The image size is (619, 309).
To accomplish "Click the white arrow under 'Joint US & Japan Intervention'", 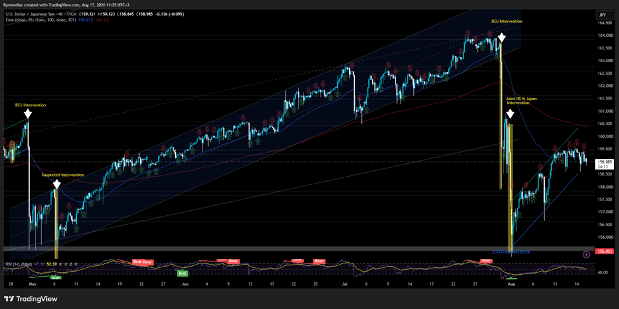I will [x=510, y=114].
